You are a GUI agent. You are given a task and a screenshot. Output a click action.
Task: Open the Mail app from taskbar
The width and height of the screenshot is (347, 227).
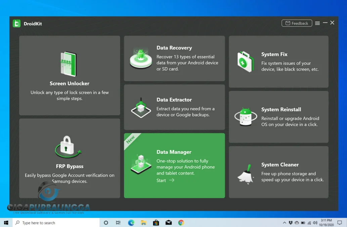169,223
